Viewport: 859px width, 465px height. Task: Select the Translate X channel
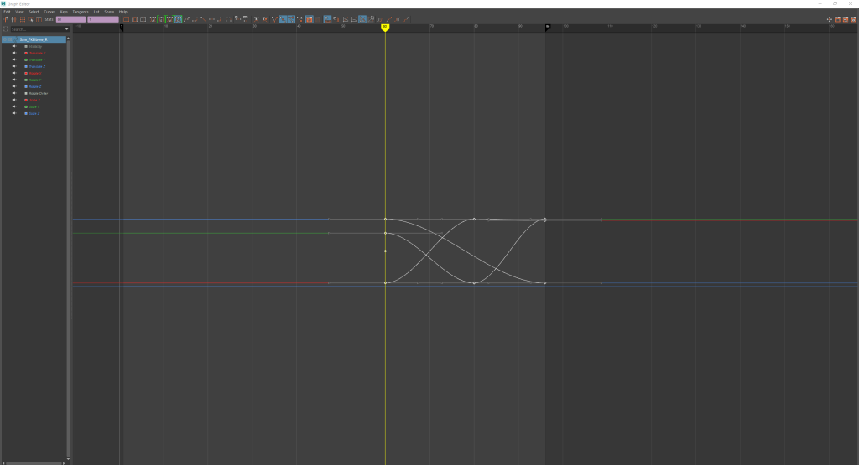pyautogui.click(x=37, y=53)
